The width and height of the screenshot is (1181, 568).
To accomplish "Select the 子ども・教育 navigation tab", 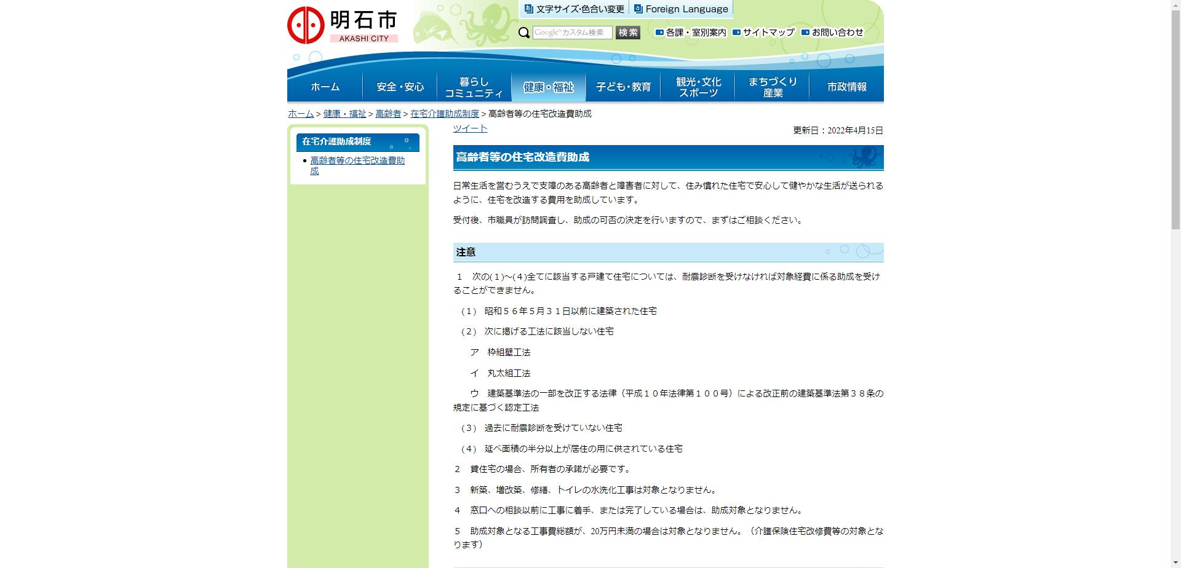I will [x=623, y=87].
